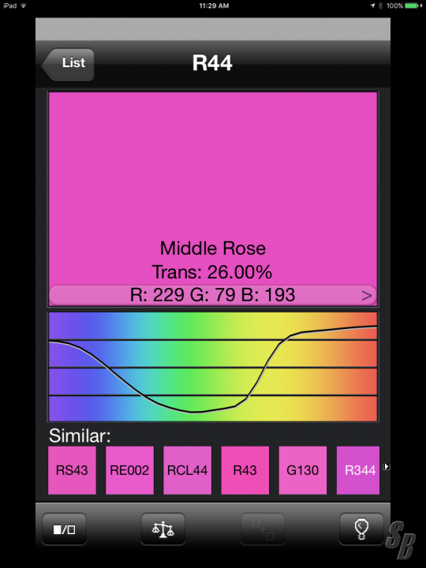426x568 pixels.
Task: Tap the Wi-Fi status icon
Action: coord(24,6)
